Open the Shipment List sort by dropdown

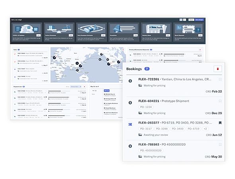(x=76, y=87)
